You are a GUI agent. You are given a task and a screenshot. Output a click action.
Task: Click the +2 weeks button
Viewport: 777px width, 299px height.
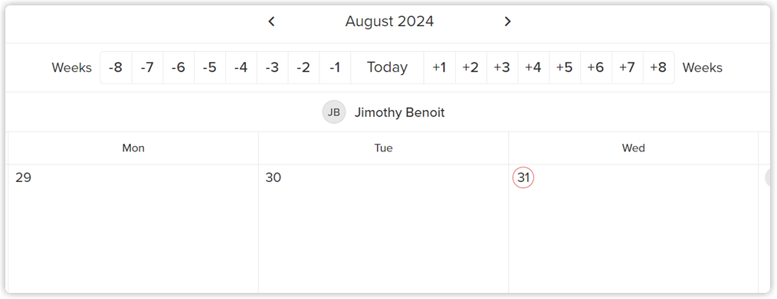tap(470, 68)
